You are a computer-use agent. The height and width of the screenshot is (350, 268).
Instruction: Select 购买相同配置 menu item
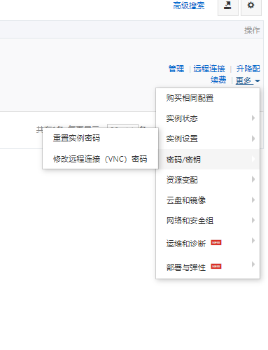point(208,98)
